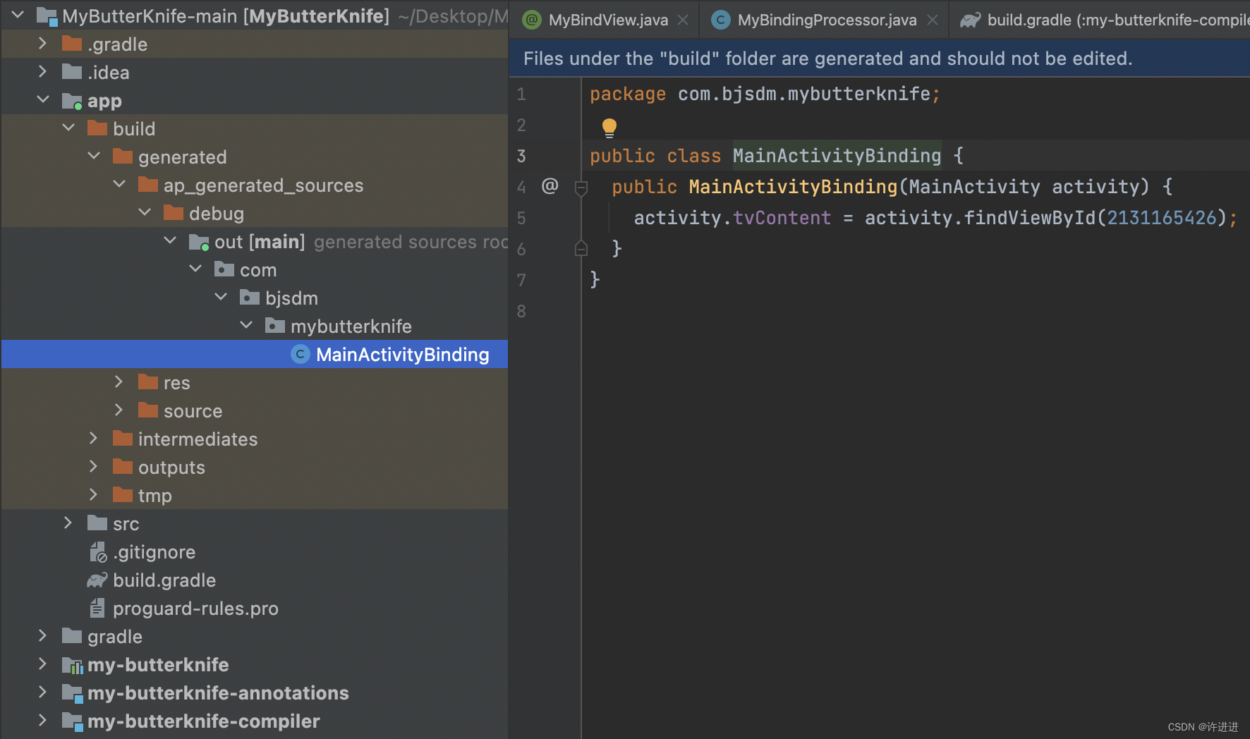Click the out generated sources root icon

pos(199,242)
